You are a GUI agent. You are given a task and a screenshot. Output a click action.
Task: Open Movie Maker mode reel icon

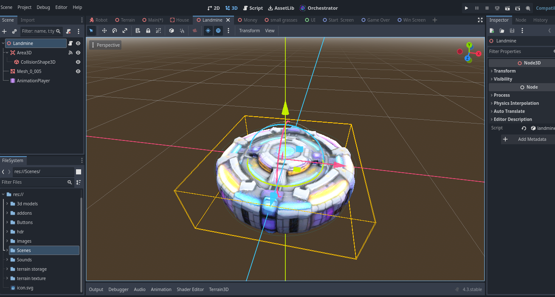[528, 8]
